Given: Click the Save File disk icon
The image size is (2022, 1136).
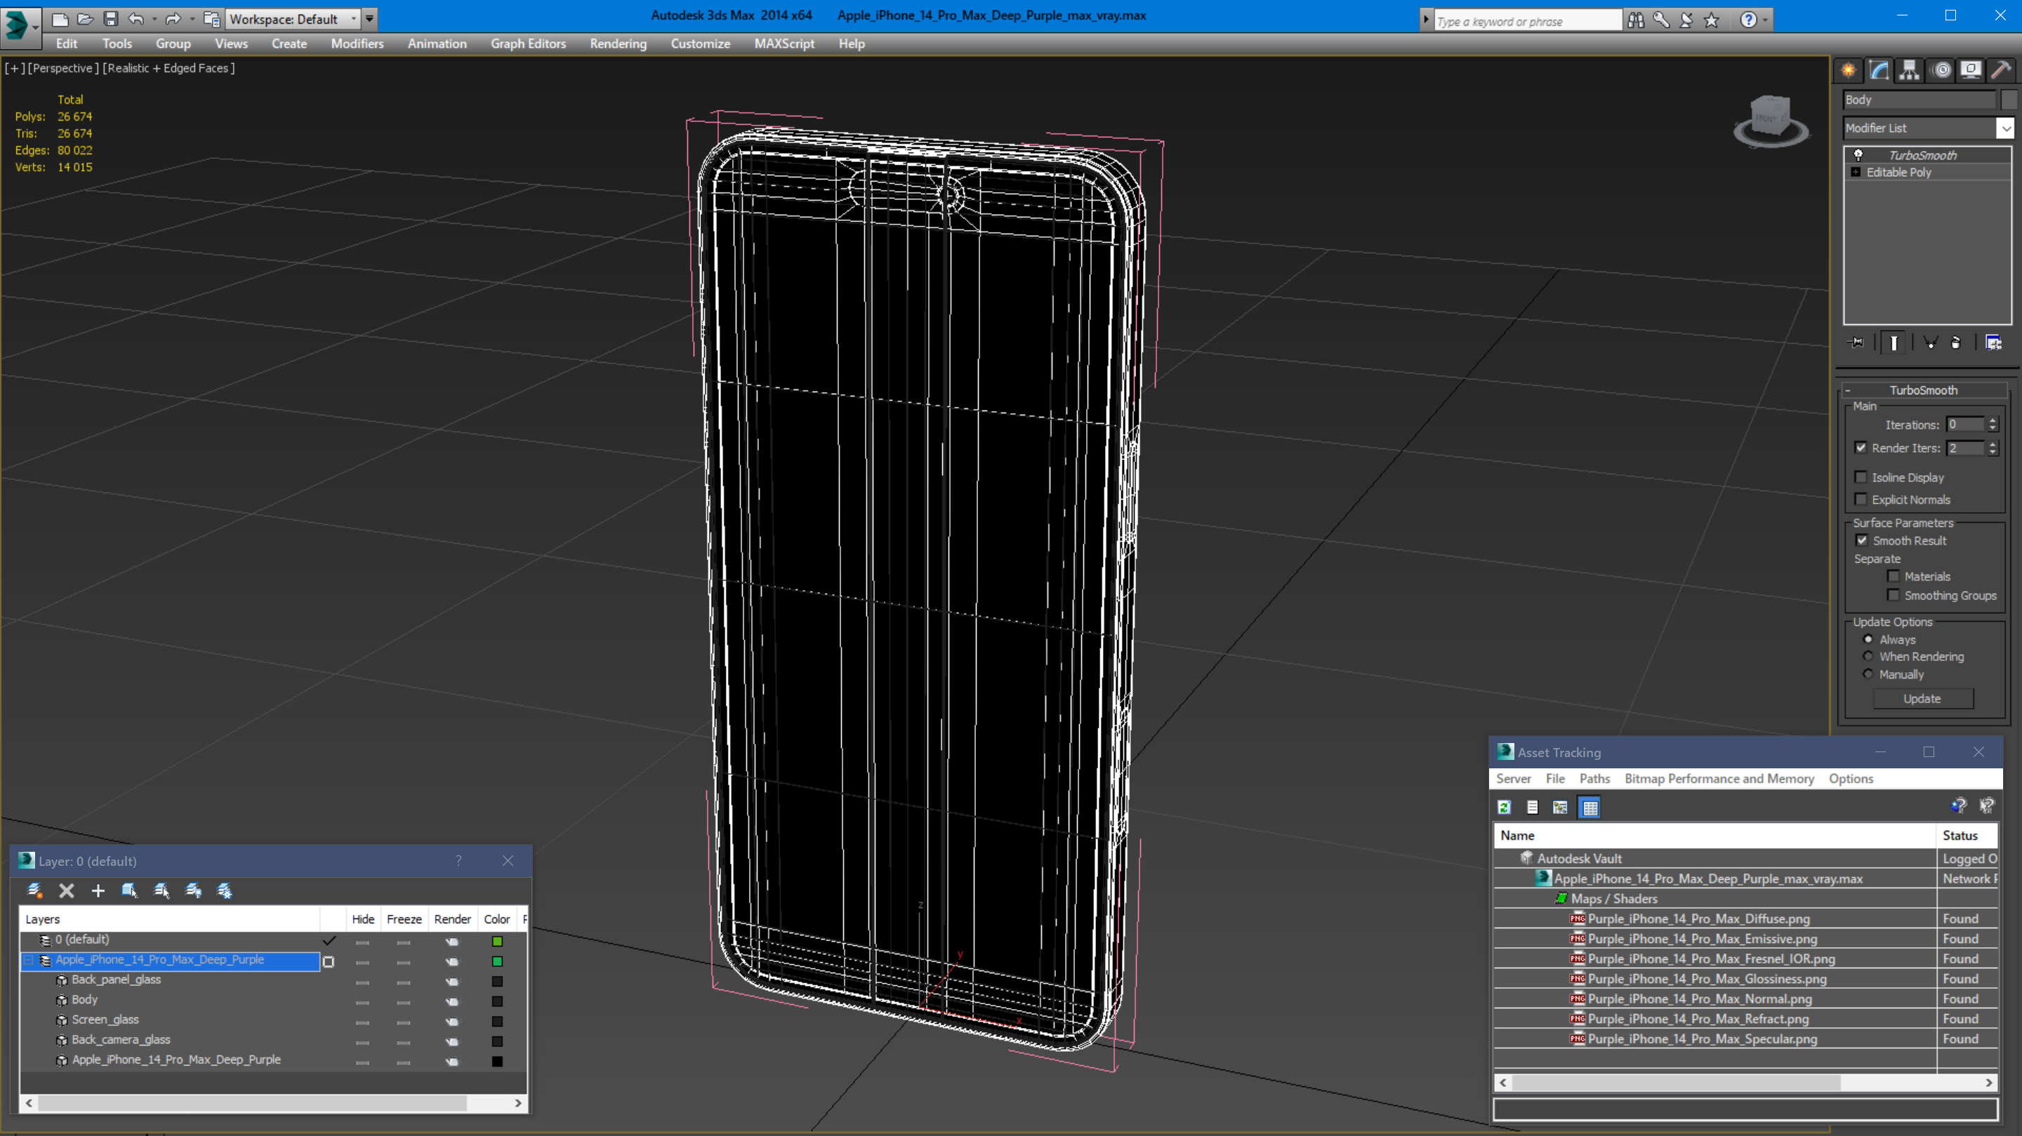Looking at the screenshot, I should tap(111, 19).
